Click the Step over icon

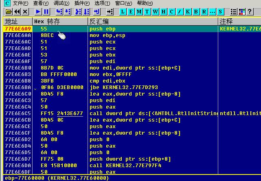pyautogui.click(x=68, y=12)
